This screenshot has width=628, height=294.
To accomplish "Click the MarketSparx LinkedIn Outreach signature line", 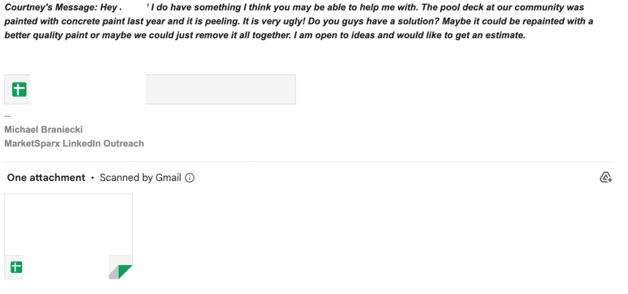I will [74, 143].
